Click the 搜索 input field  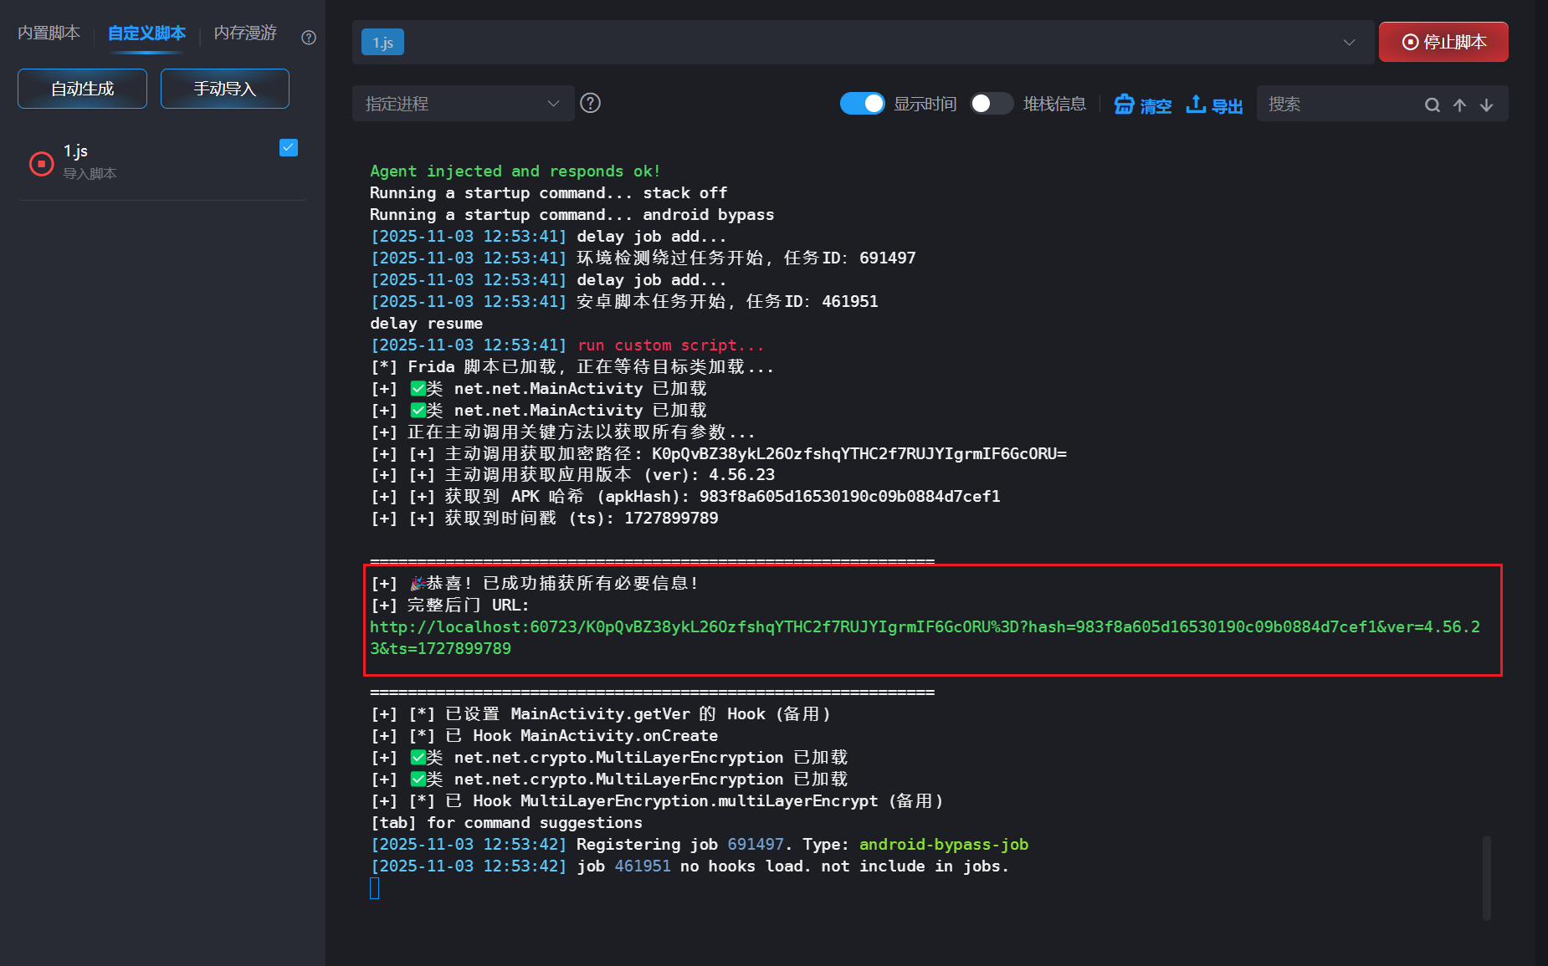coord(1339,105)
